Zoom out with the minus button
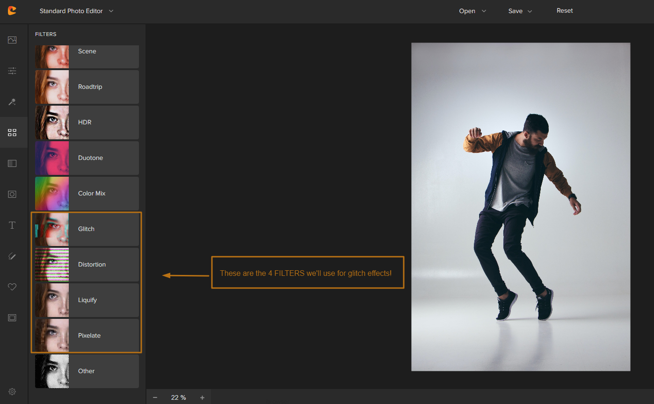 tap(155, 397)
